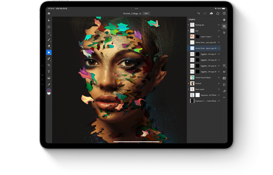
Task: Select the Vector Smart Object layer
Action: point(204,78)
